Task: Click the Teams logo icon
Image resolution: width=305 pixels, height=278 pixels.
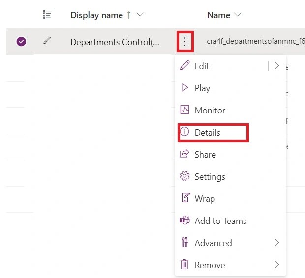Action: click(185, 221)
